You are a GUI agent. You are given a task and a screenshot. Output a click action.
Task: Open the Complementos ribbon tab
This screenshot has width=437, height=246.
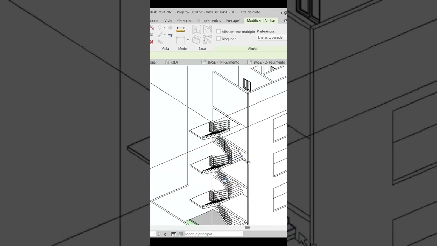coord(209,20)
